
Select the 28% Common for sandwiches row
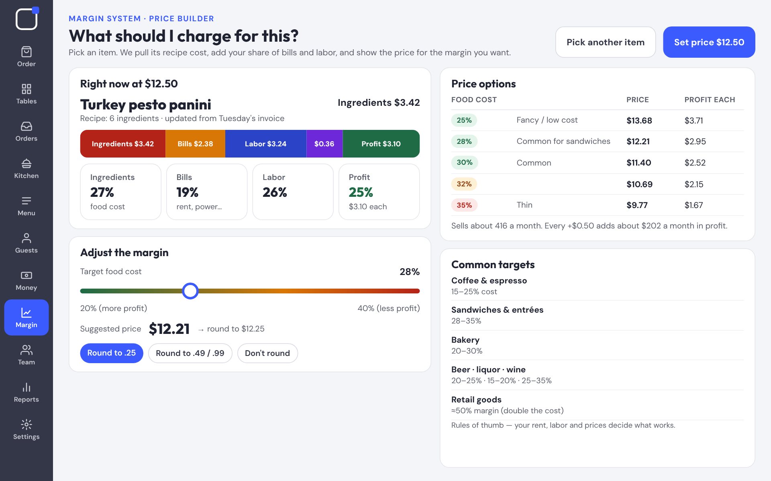tap(598, 141)
